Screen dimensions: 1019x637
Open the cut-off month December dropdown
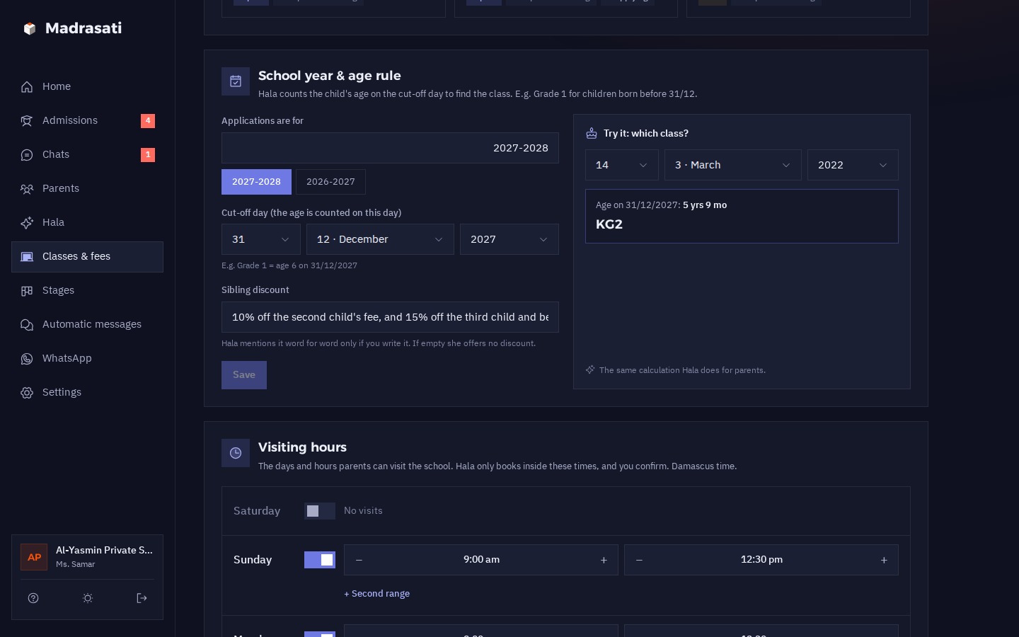[x=380, y=239]
